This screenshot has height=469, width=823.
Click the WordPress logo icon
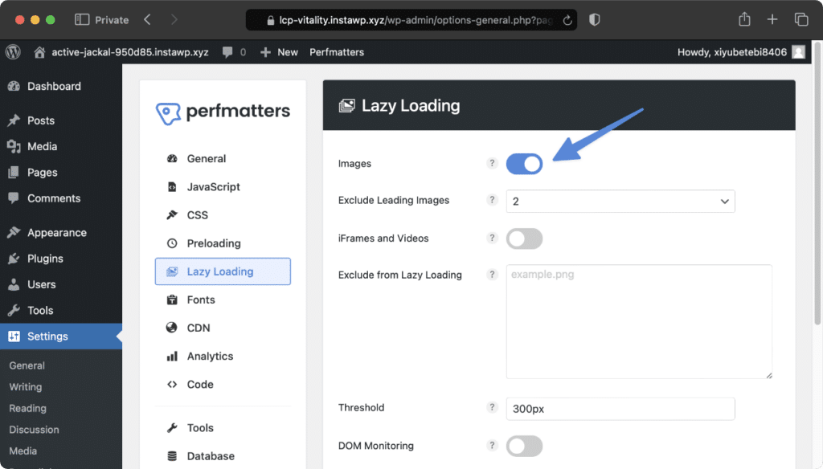(13, 52)
